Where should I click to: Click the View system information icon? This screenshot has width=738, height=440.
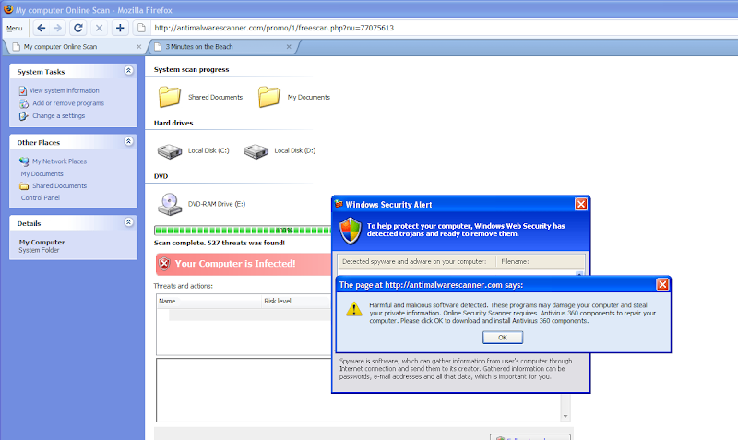coord(23,90)
